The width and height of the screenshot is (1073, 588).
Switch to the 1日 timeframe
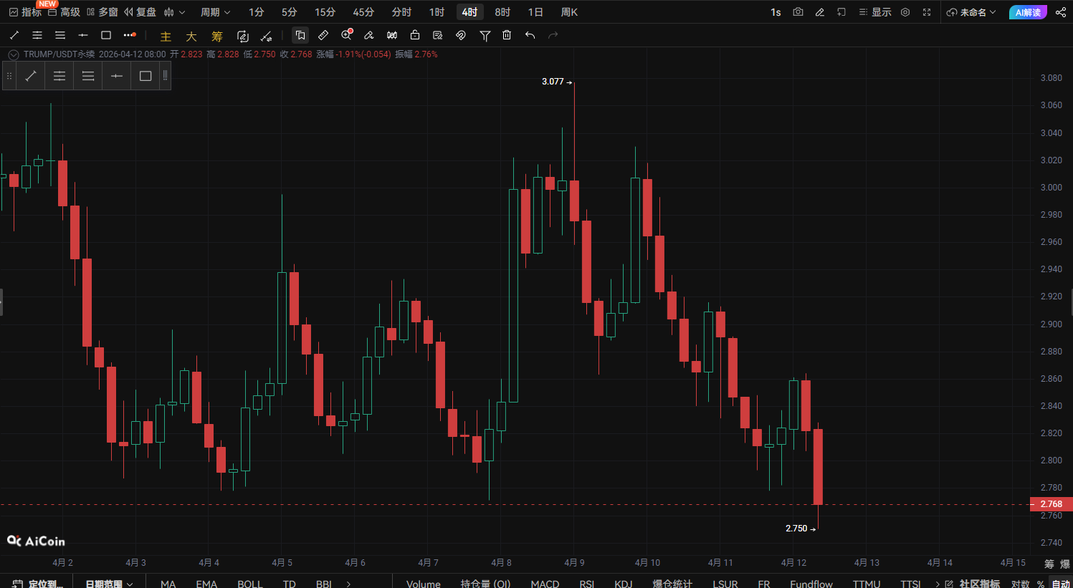(535, 12)
